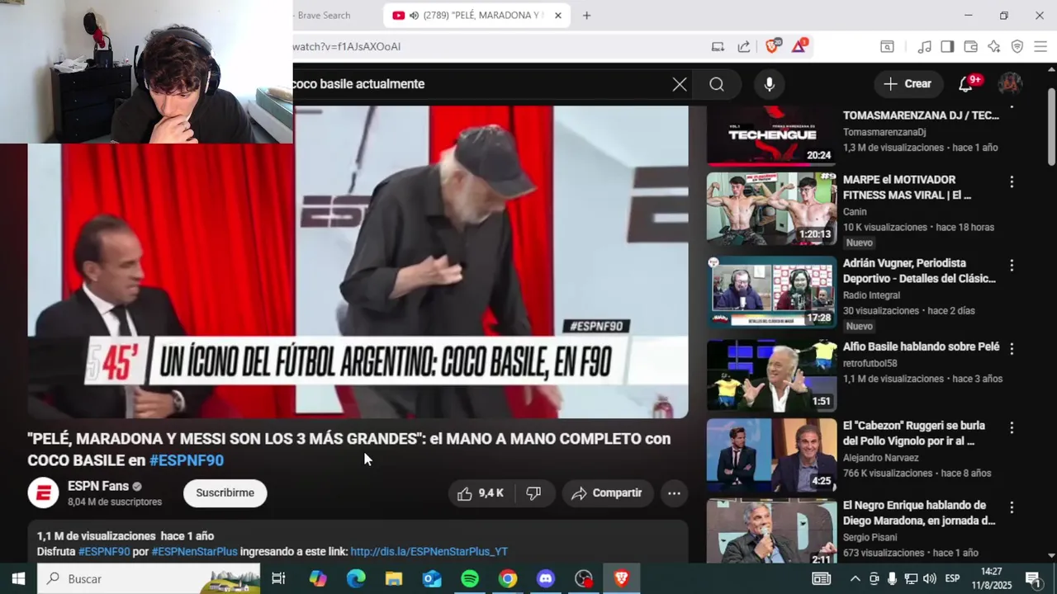
Task: Open options for the Adrián Vugner video
Action: [1012, 265]
